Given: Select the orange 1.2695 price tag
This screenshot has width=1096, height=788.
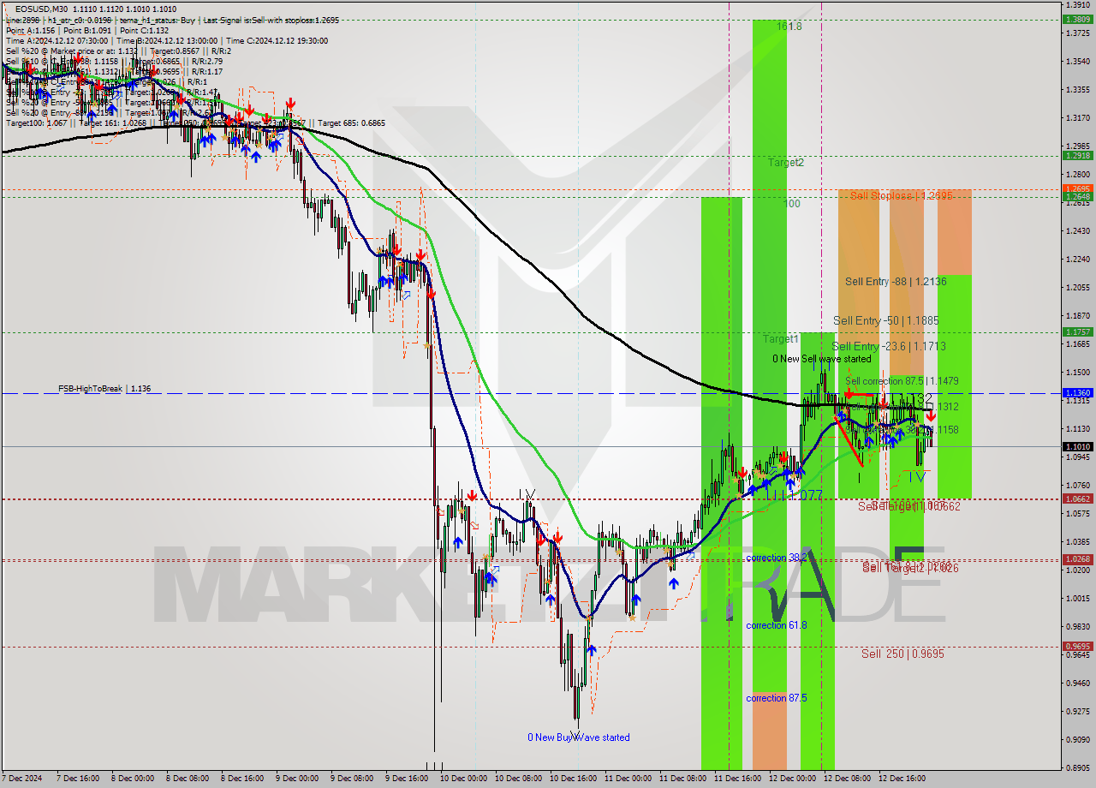Looking at the screenshot, I should point(1076,188).
